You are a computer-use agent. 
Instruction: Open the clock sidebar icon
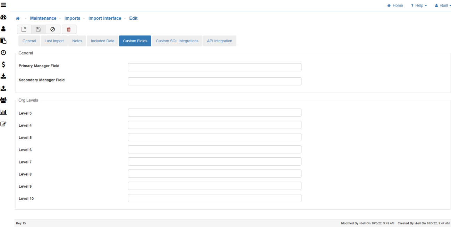[3, 53]
